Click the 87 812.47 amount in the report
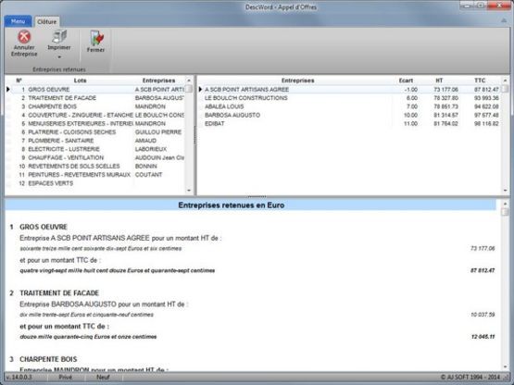This screenshot has height=385, width=514. click(483, 270)
